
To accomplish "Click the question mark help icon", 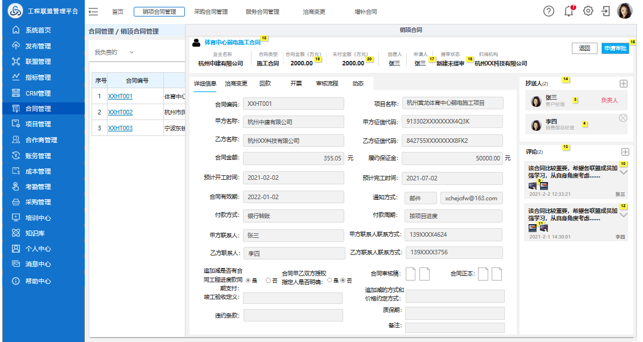I will [x=549, y=11].
